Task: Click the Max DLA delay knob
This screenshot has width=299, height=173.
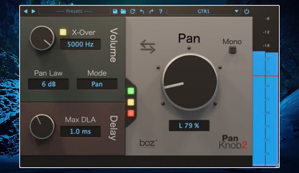Action: pyautogui.click(x=42, y=127)
